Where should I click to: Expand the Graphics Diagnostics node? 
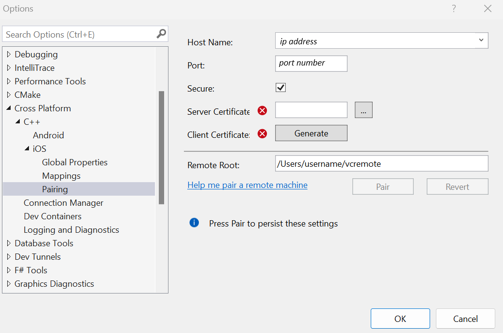click(x=8, y=283)
